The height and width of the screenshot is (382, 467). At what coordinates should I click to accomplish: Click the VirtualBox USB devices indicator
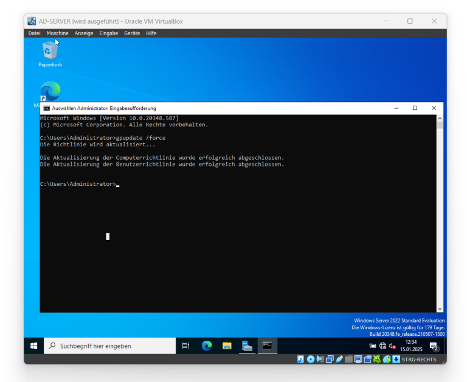339,360
